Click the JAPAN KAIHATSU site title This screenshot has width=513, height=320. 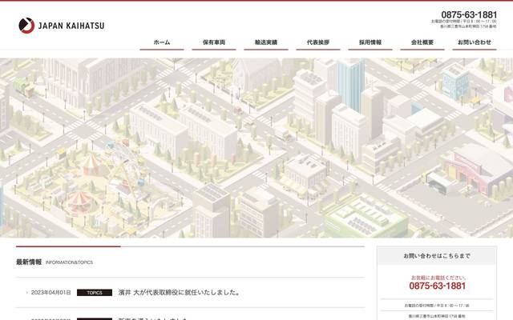[71, 26]
